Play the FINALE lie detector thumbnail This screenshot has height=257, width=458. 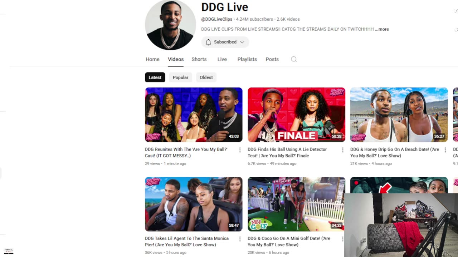(296, 115)
